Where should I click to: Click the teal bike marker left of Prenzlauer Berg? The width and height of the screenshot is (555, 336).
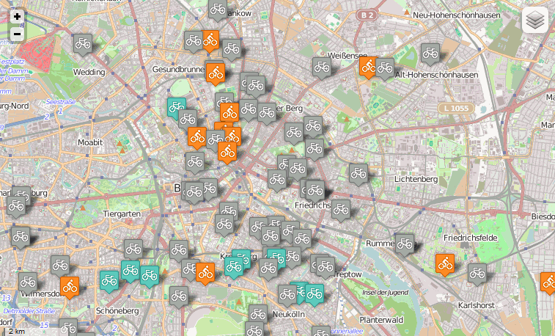tap(176, 107)
